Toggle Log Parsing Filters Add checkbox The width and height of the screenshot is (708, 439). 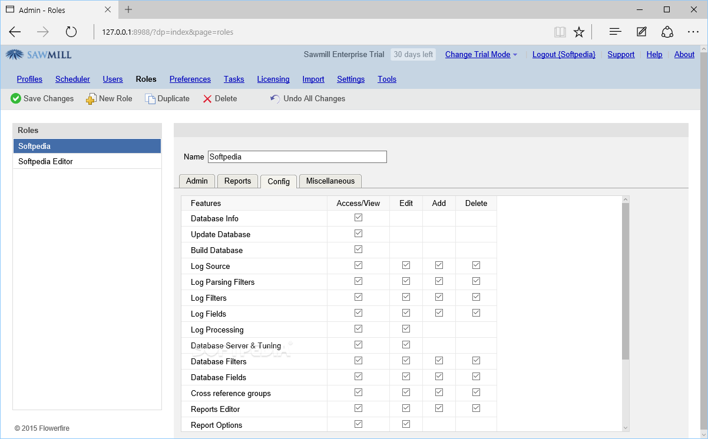point(439,281)
